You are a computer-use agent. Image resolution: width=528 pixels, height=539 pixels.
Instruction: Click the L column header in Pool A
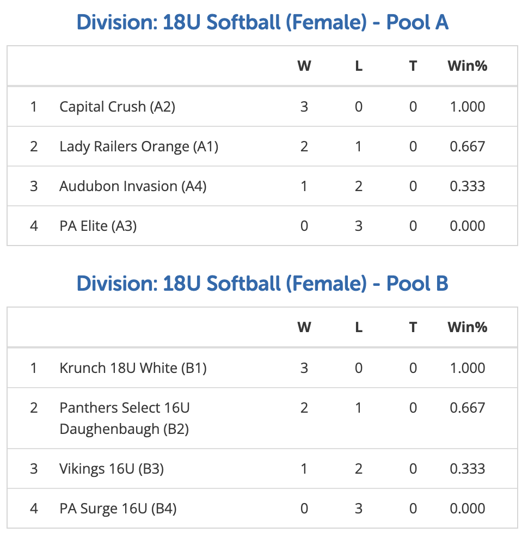359,66
